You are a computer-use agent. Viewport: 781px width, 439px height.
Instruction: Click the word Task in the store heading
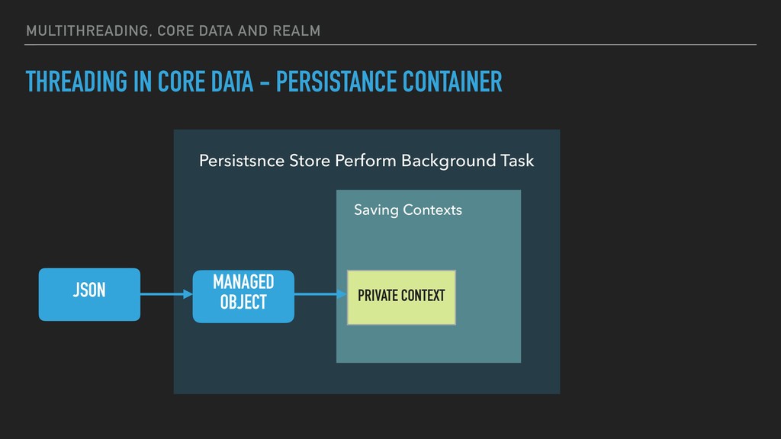click(518, 161)
